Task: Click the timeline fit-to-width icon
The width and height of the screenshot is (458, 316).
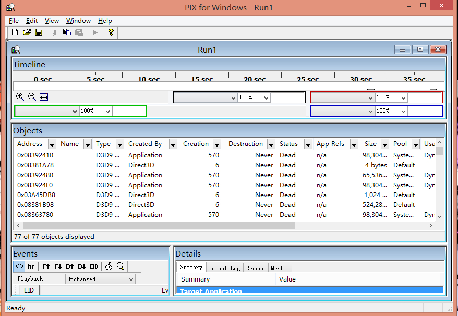Action: (x=44, y=97)
